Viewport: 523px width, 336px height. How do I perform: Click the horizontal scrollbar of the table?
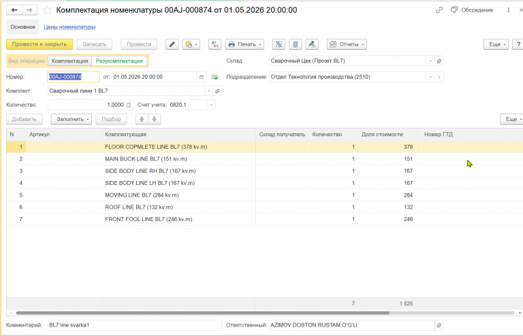pos(202,313)
